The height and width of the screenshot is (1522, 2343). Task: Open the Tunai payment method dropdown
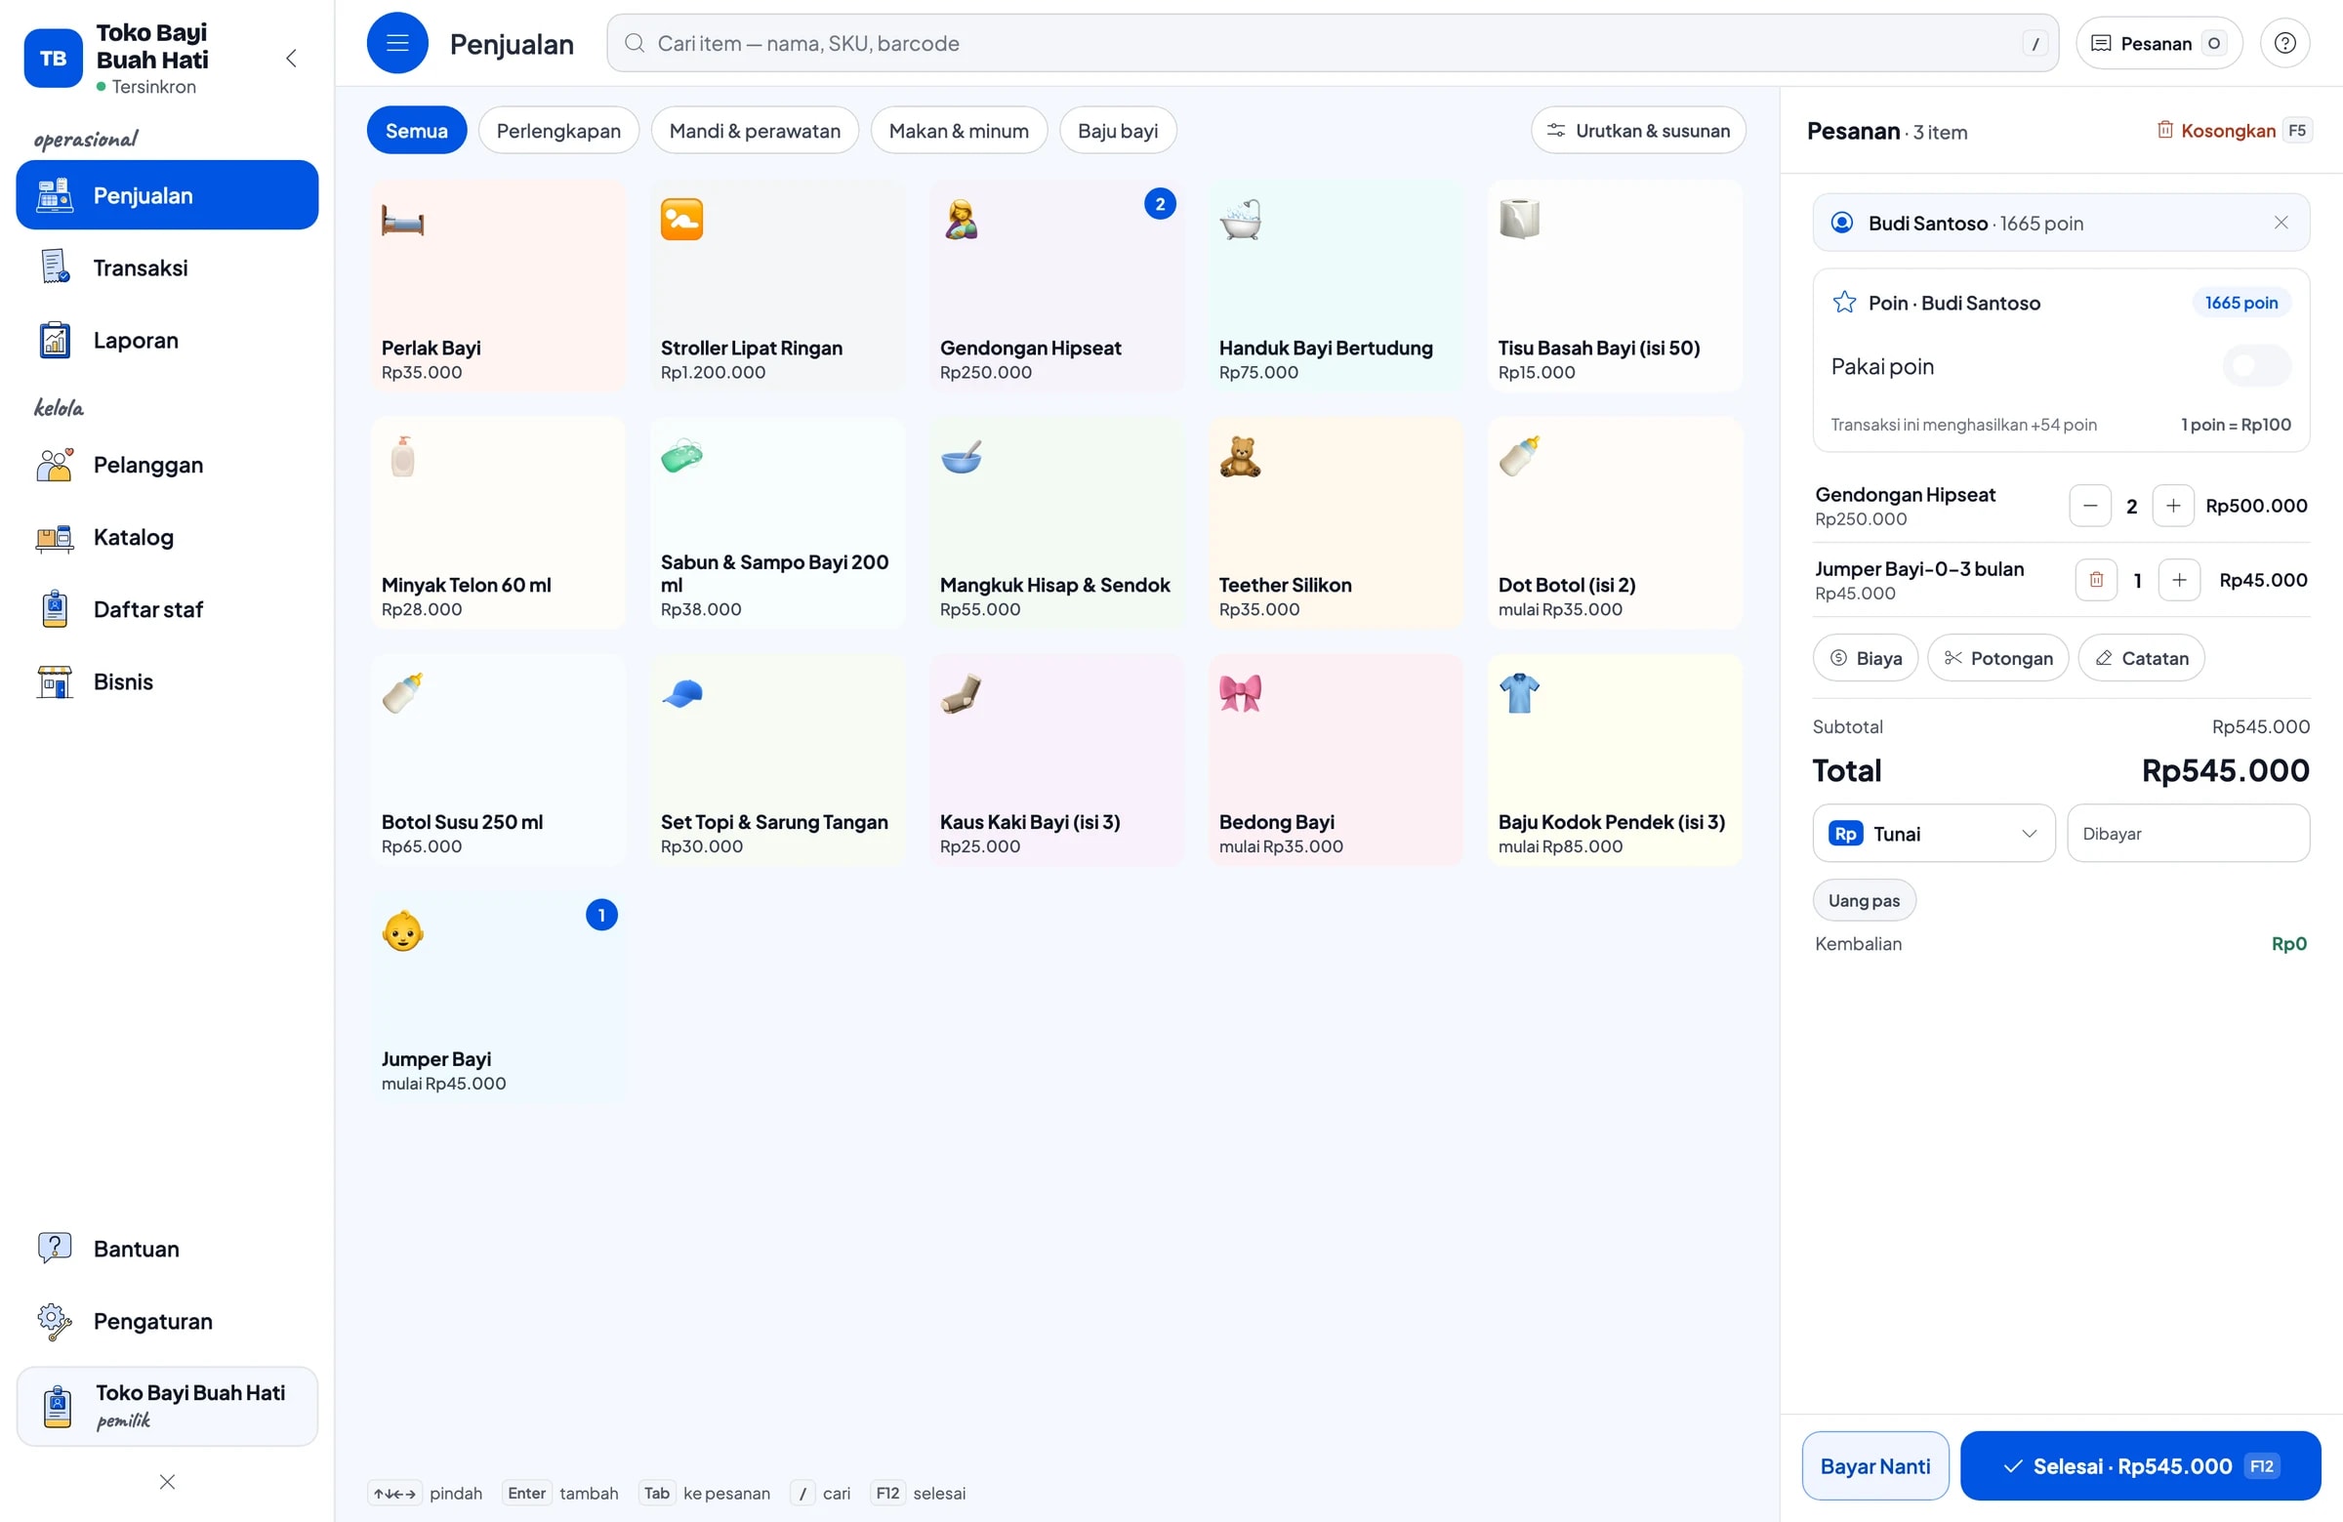[x=1934, y=833]
